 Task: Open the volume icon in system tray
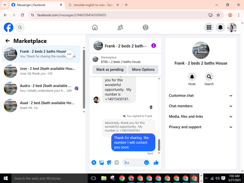(x=217, y=179)
